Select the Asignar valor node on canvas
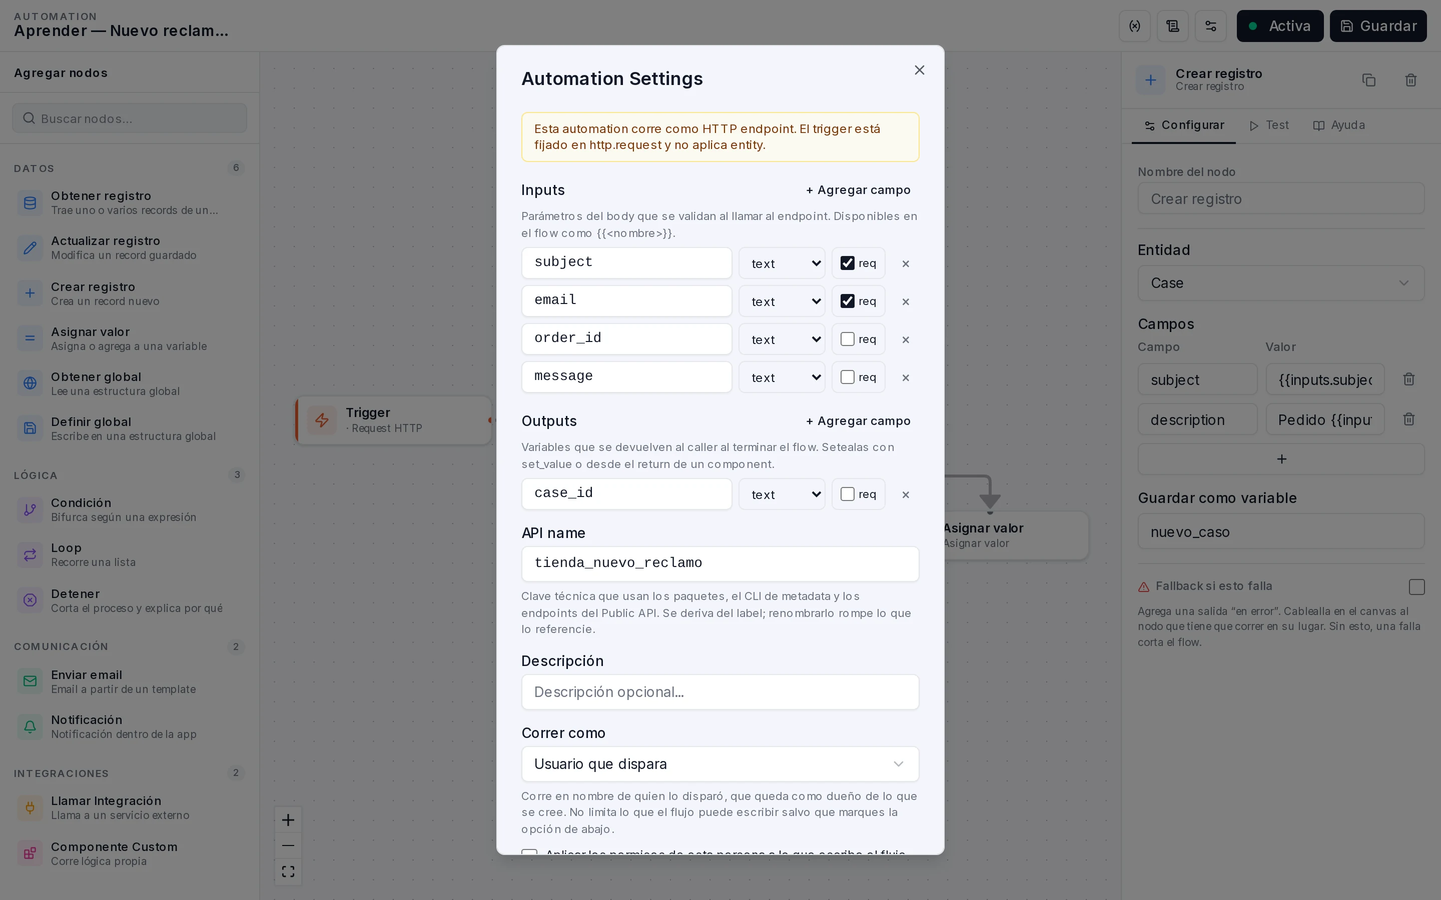 [1016, 535]
